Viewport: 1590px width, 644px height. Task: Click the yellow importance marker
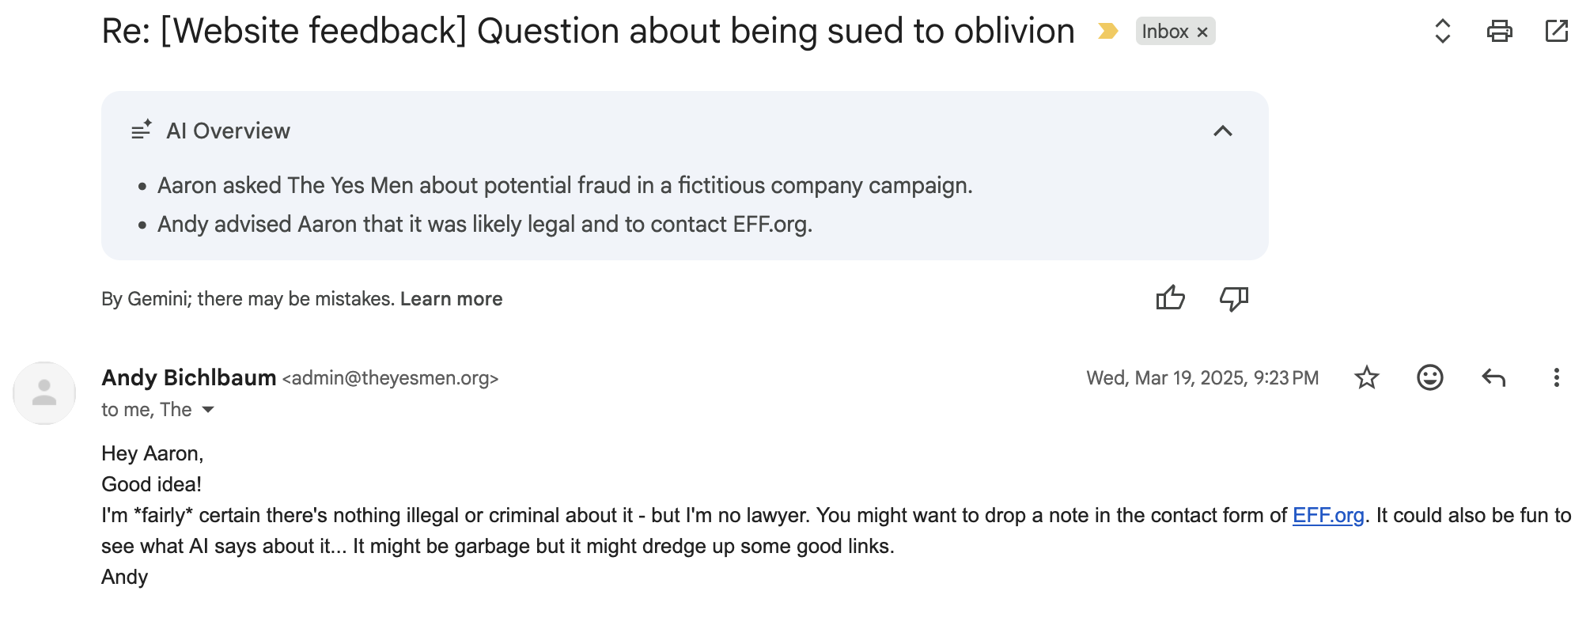coord(1107,32)
